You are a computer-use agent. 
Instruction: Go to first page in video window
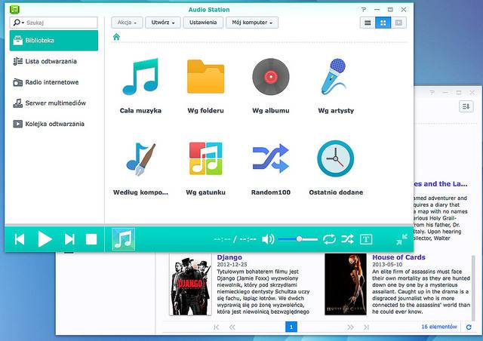point(217,327)
